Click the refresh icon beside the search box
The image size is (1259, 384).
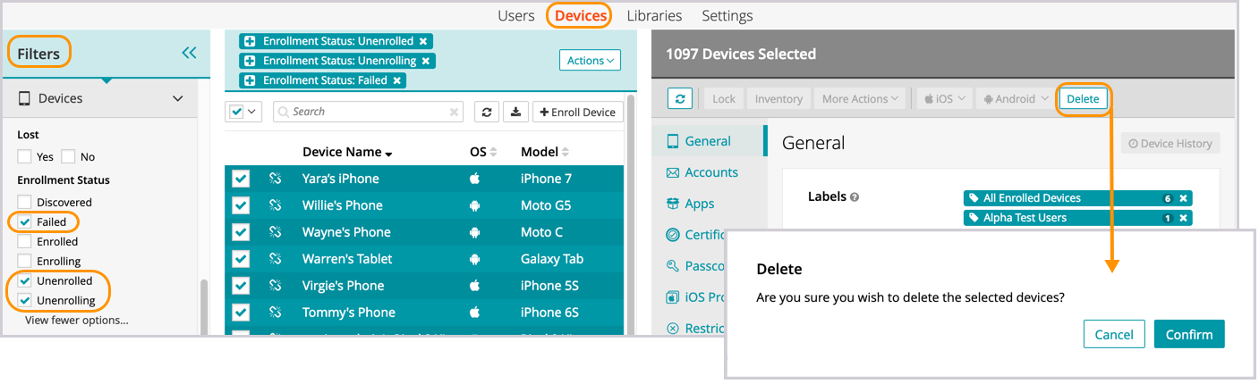click(486, 112)
